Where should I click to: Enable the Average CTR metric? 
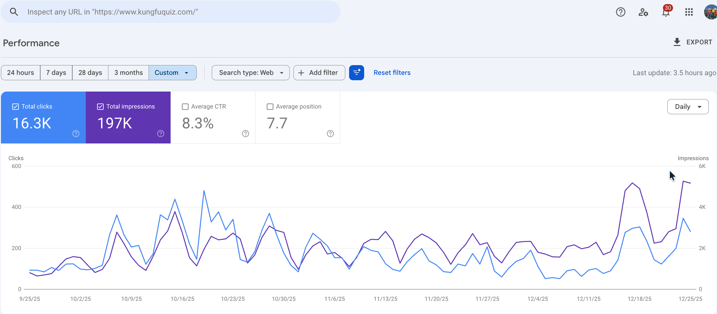pos(185,106)
